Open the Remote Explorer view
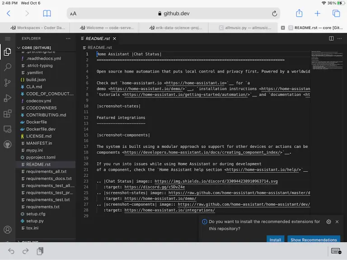Image resolution: width=347 pixels, height=260 pixels. 8,129
